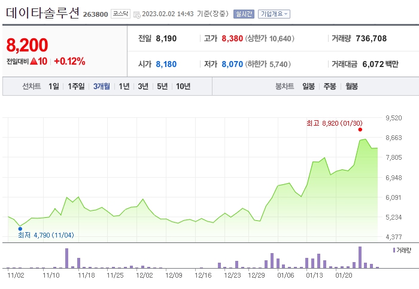The image size is (419, 289).
Task: Click the 9,520 price axis label
Action: [x=394, y=118]
